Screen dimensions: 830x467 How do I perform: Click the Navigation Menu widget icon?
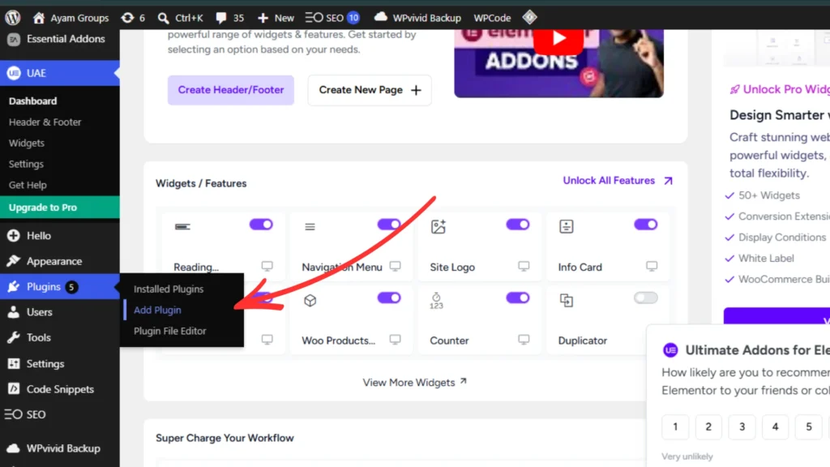(x=310, y=227)
